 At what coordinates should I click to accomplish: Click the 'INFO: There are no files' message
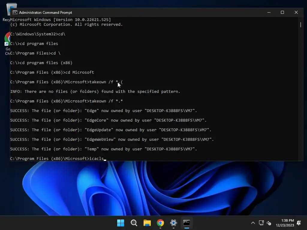click(95, 92)
